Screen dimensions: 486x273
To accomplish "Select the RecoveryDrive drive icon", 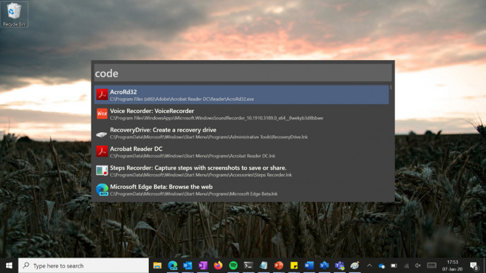I will click(102, 133).
